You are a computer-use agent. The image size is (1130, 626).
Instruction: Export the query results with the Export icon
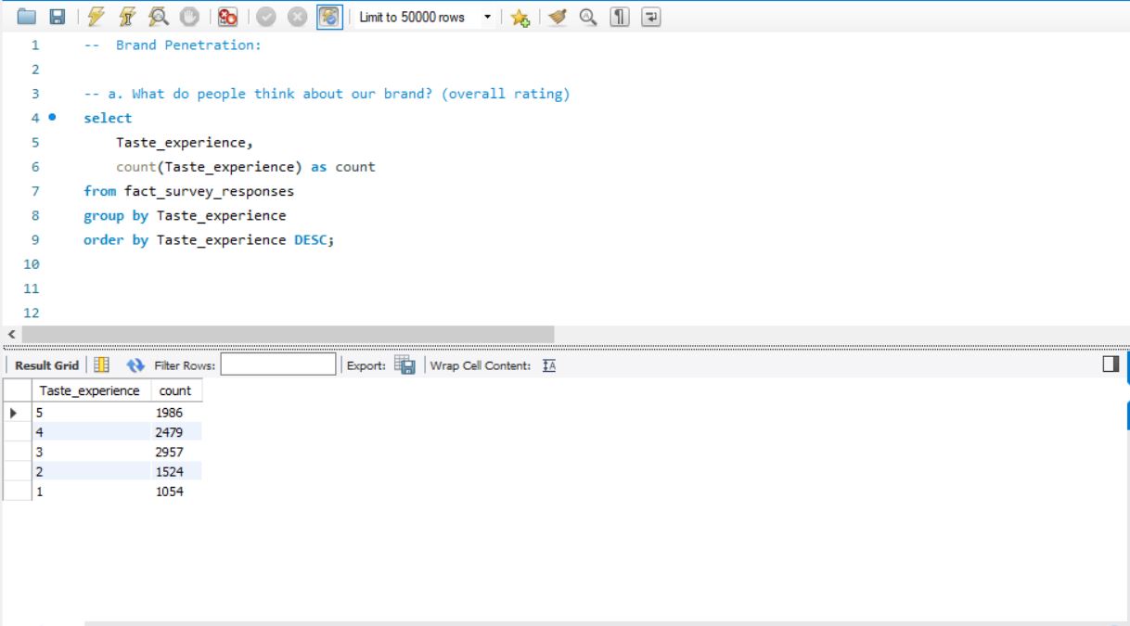406,365
